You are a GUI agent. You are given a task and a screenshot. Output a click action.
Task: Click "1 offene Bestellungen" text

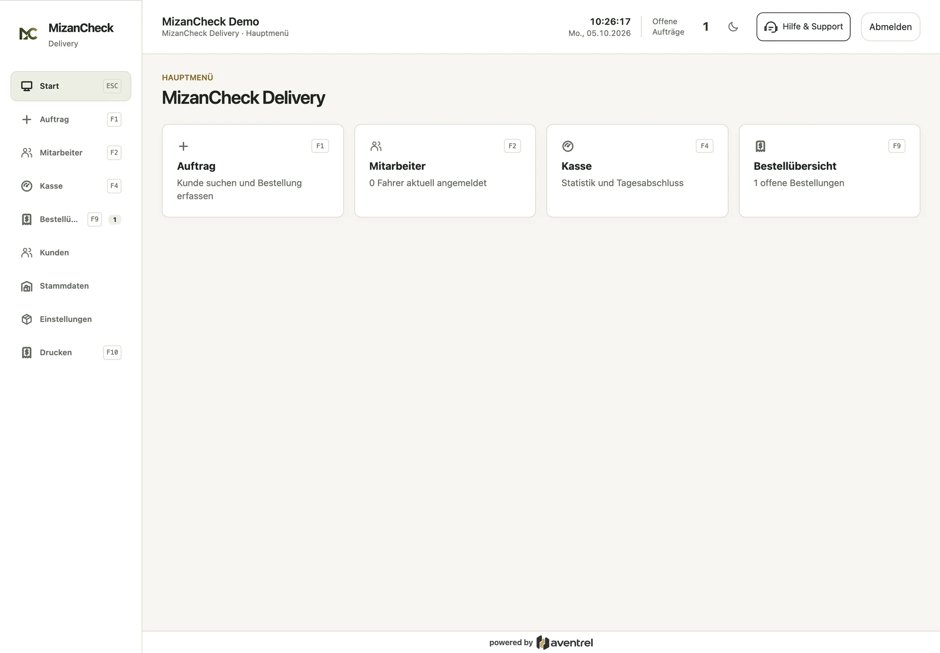(x=799, y=183)
